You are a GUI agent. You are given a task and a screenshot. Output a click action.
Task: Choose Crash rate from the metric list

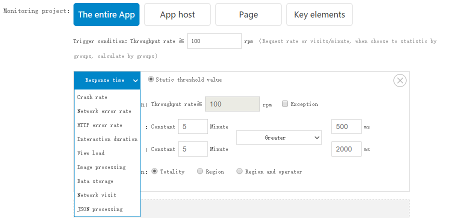pos(92,97)
